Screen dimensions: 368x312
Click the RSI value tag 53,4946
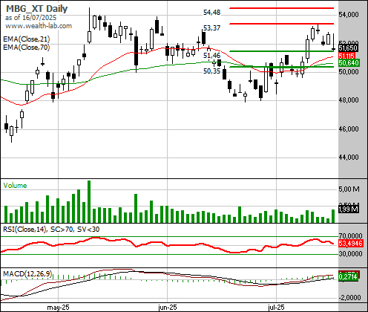coord(351,244)
